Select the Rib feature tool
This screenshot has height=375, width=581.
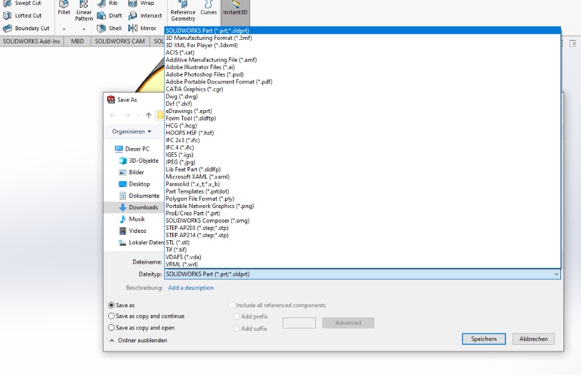coord(108,4)
